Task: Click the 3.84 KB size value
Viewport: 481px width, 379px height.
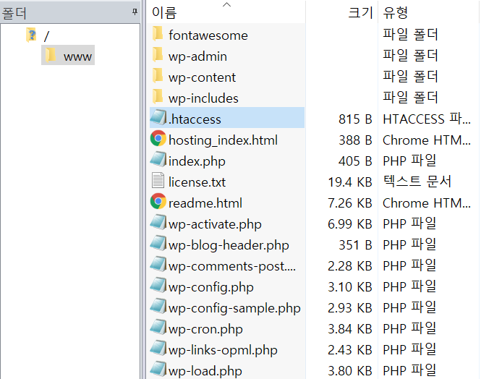Action: tap(350, 329)
